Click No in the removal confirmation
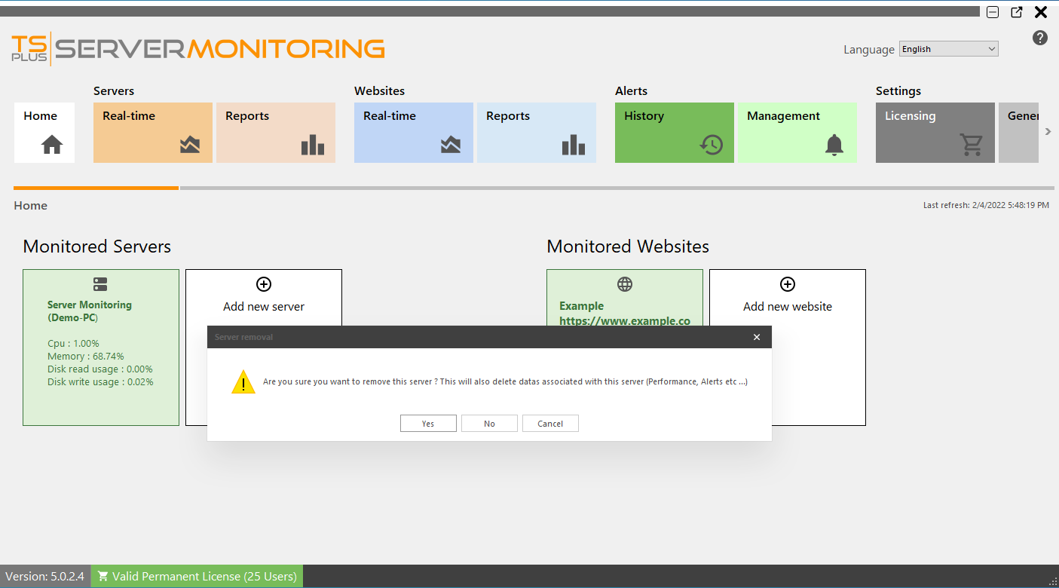This screenshot has height=588, width=1059. [489, 423]
